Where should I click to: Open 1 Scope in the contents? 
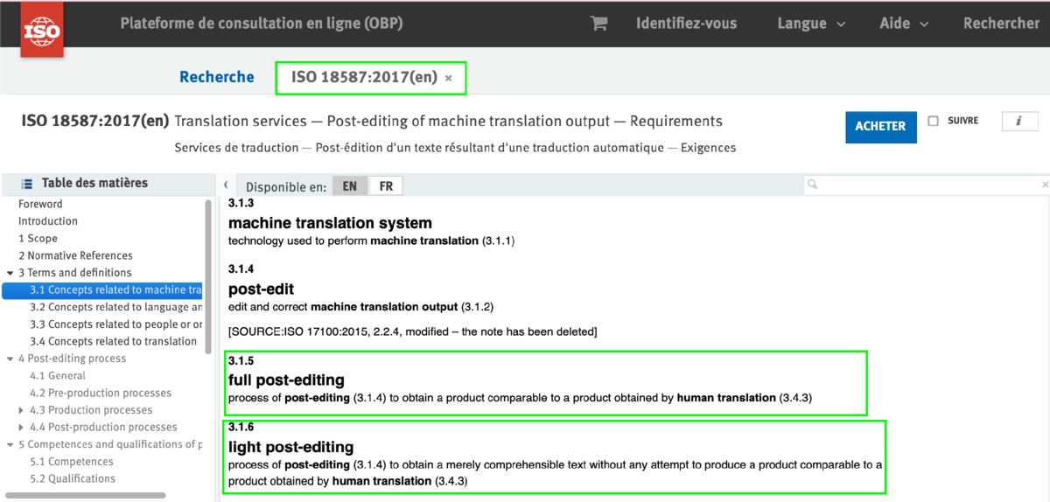38,239
